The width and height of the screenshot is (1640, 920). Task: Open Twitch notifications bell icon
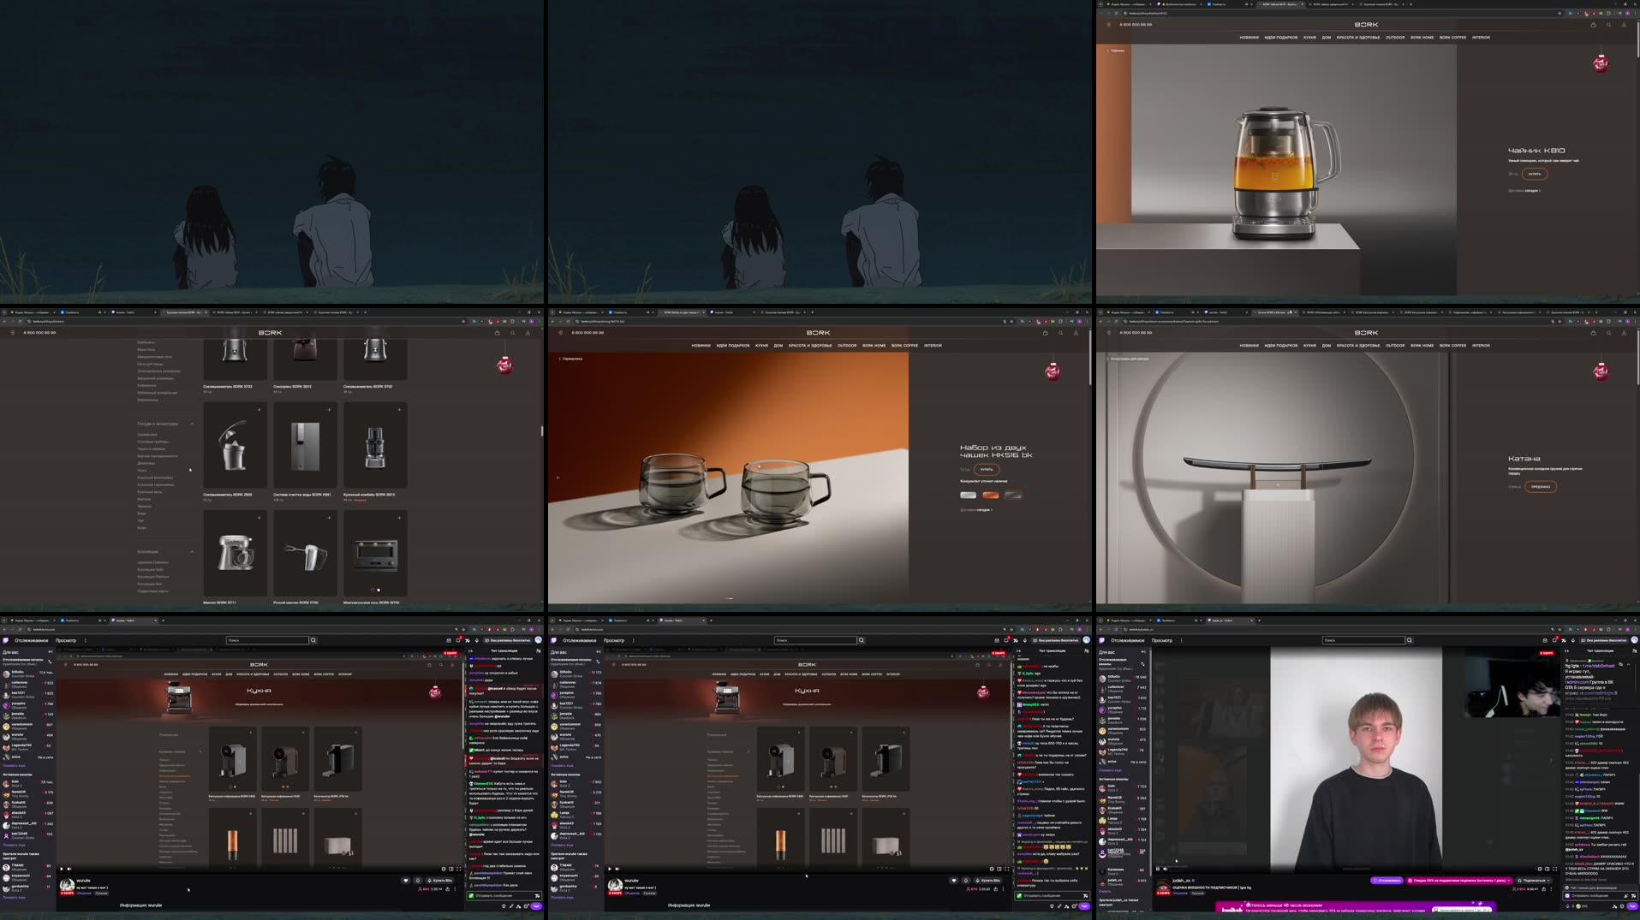(1555, 639)
